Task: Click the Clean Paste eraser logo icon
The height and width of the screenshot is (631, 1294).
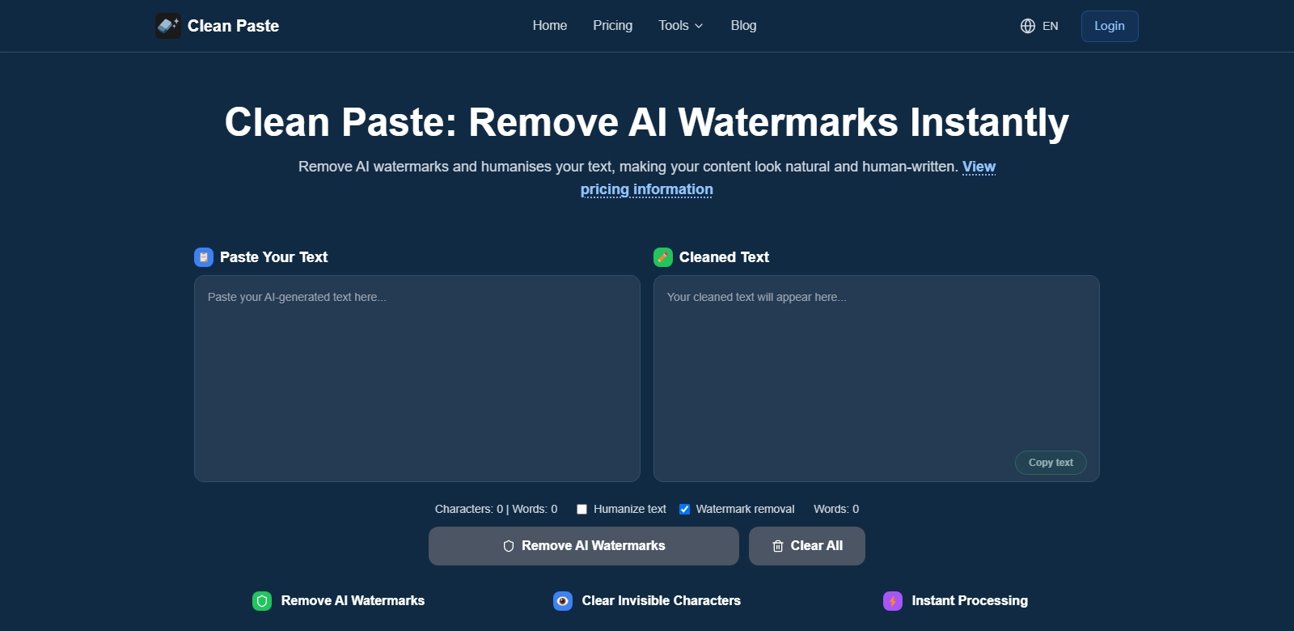Action: (168, 26)
